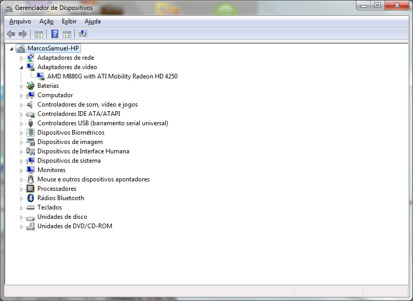Screen dimensions: 413x301
Task: Click the Processadores chip icon
Action: click(x=31, y=189)
